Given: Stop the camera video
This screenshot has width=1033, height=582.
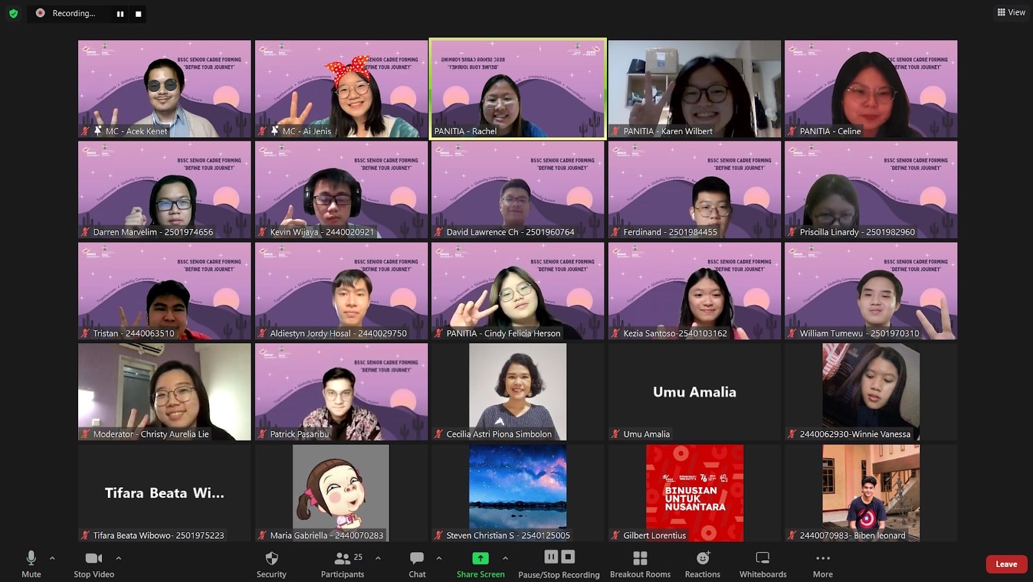Looking at the screenshot, I should (94, 559).
